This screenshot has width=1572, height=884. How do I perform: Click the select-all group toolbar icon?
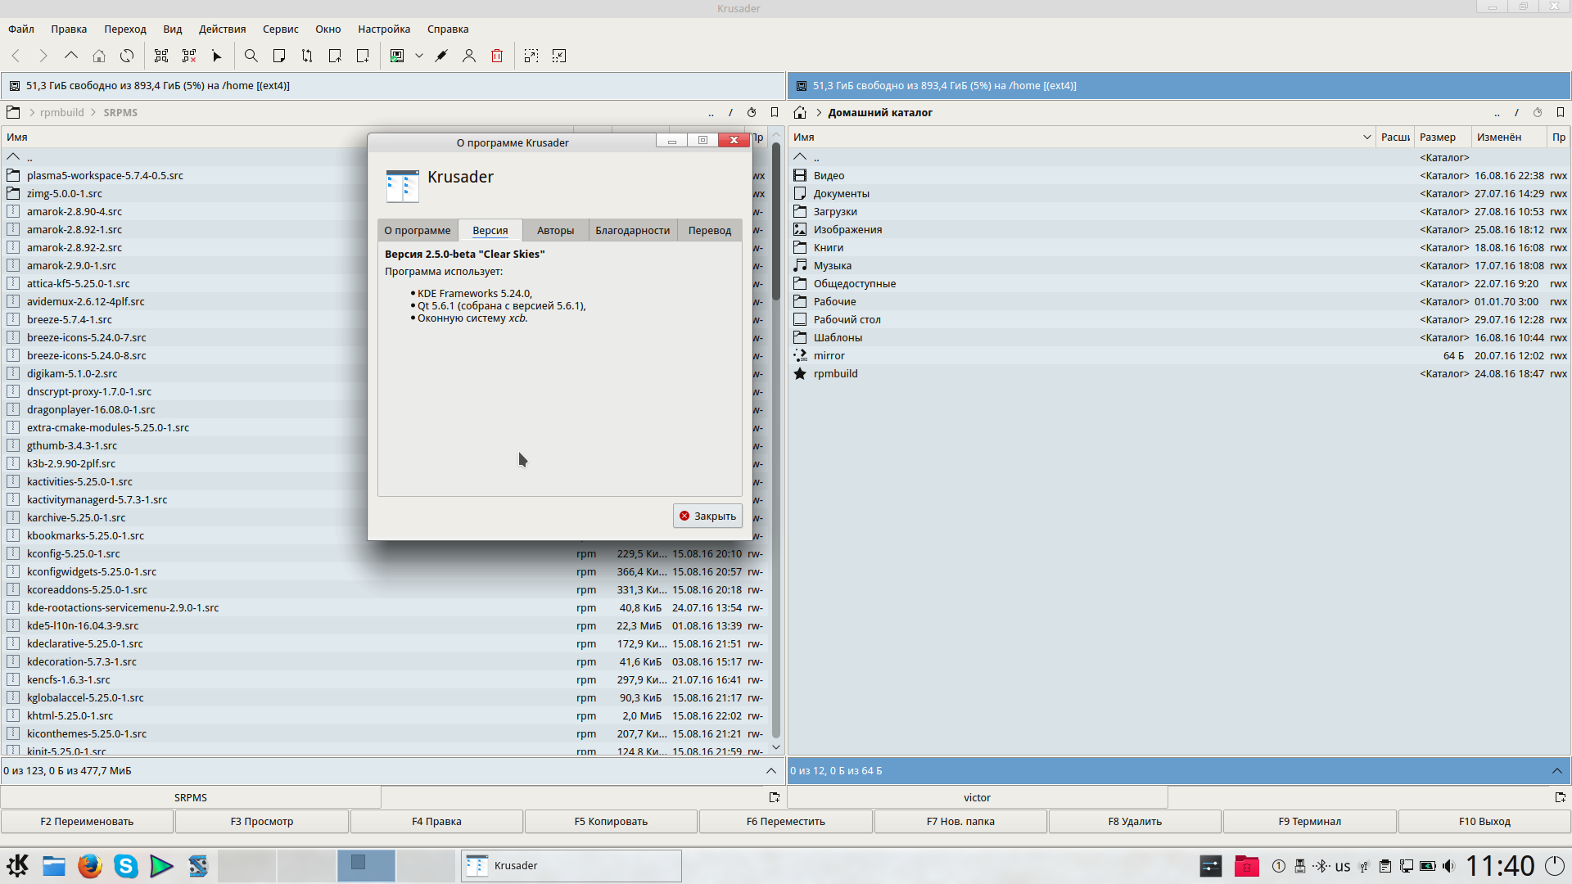tap(161, 56)
